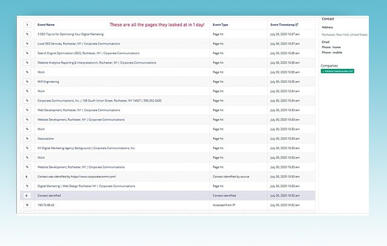This screenshot has height=246, width=387.
Task: Click 'Phone - home' label
Action: [x=331, y=47]
